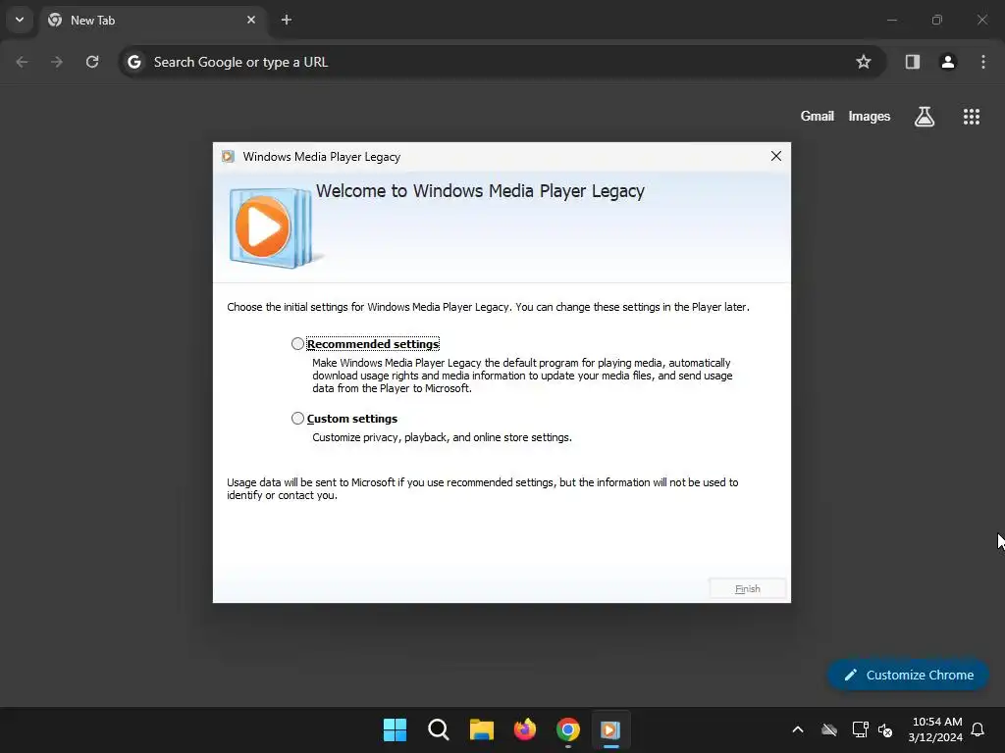Open a new Chrome tab

click(287, 20)
